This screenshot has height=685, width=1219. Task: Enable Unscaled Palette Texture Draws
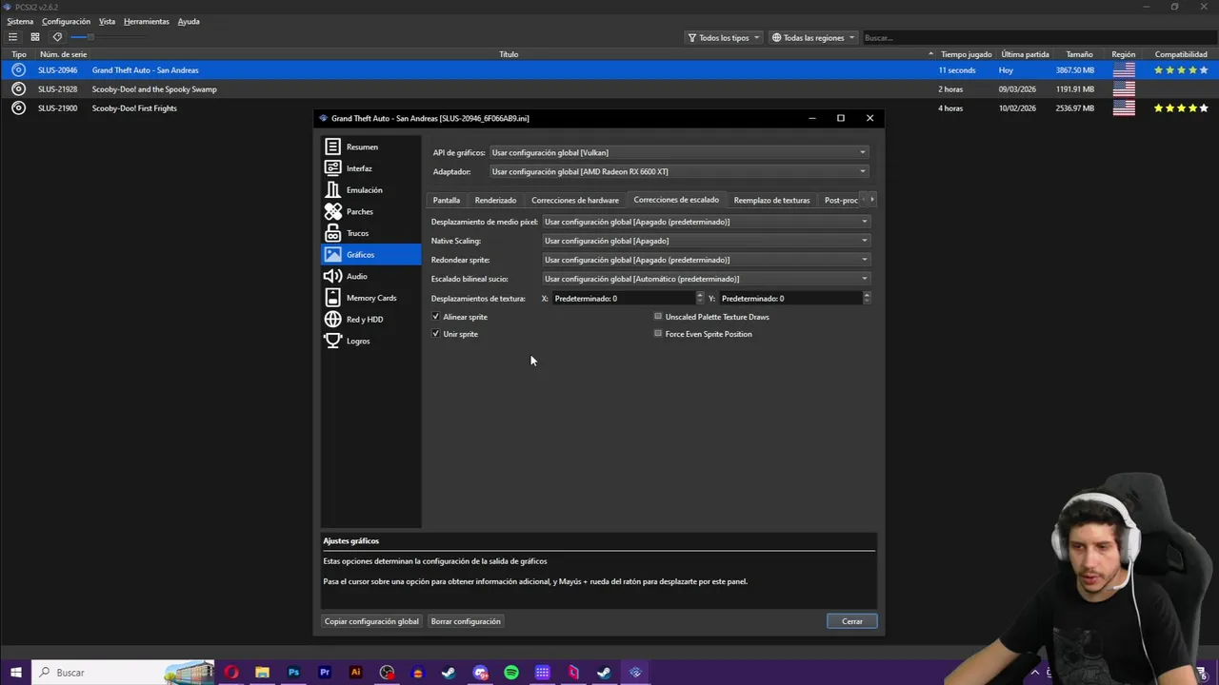658,317
